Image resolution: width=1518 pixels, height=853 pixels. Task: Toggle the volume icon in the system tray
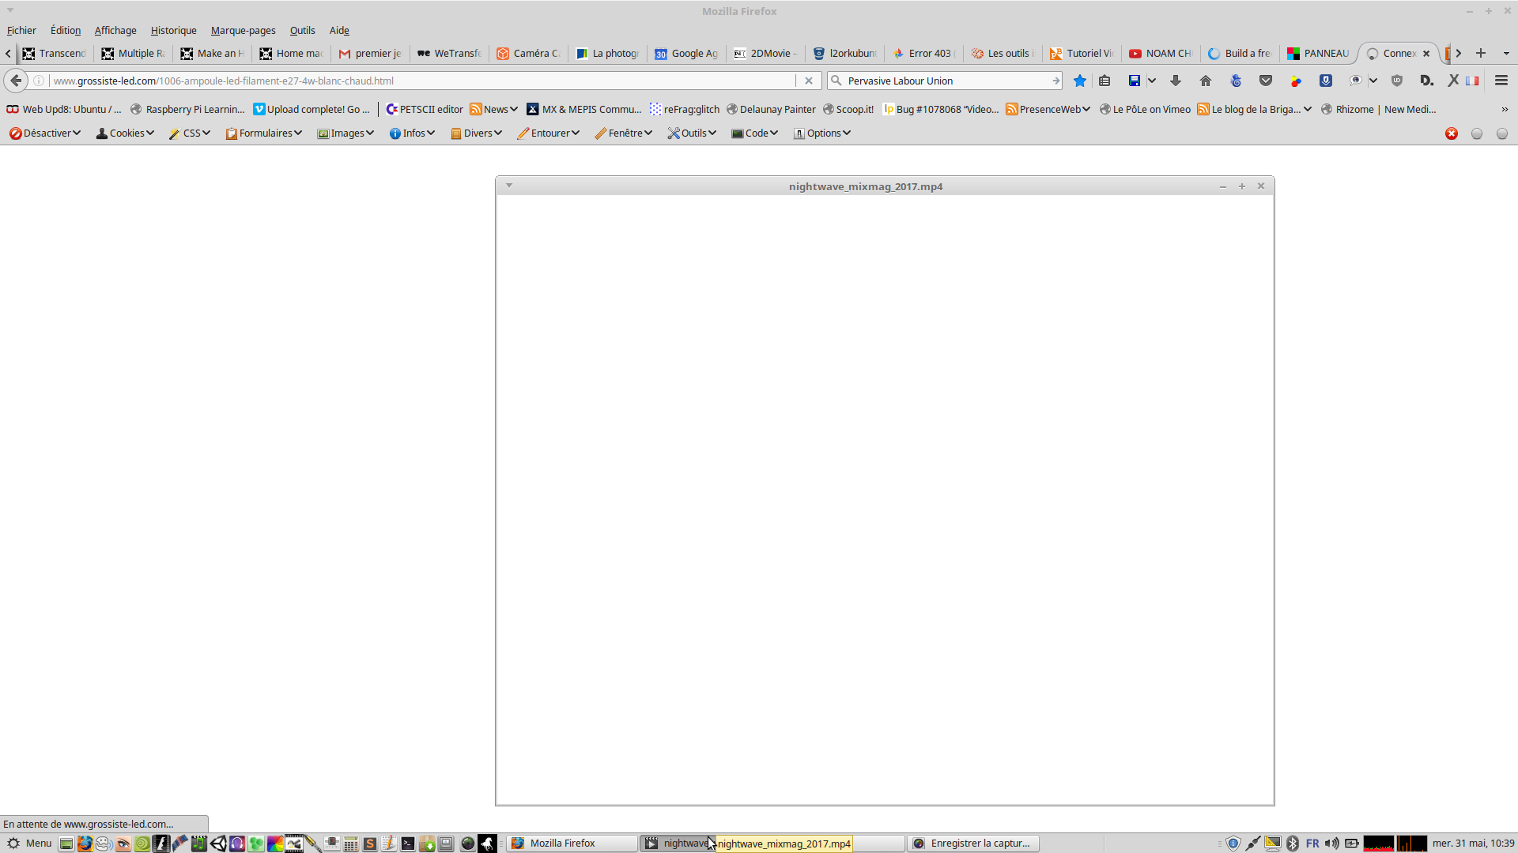pyautogui.click(x=1332, y=844)
